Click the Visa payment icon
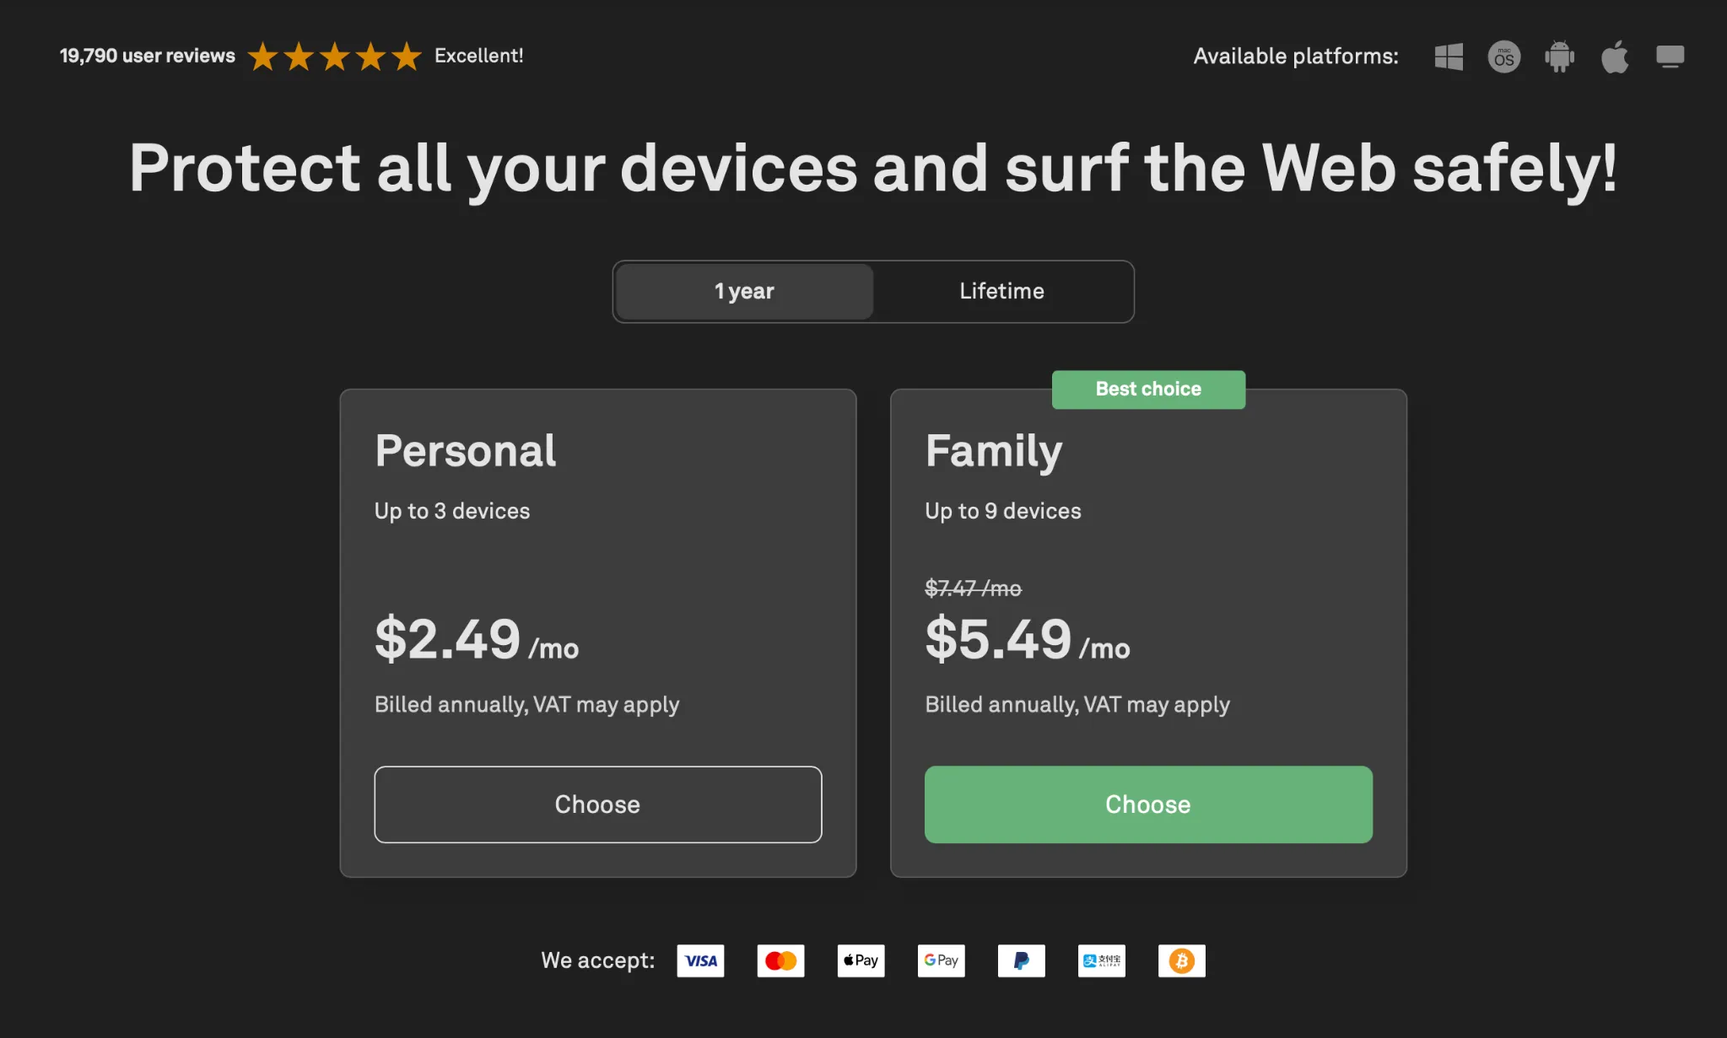The height and width of the screenshot is (1038, 1727). (699, 960)
